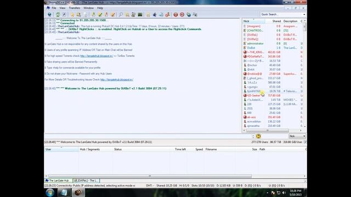Open Favorite Hubs star icon
The image size is (351, 197).
[72, 15]
